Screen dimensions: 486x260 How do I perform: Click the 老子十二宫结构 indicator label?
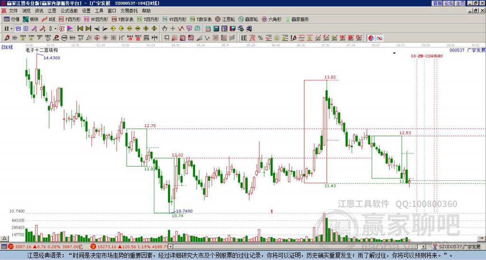[42, 50]
